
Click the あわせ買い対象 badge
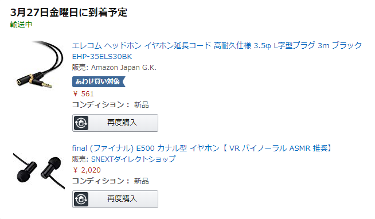tap(99, 81)
